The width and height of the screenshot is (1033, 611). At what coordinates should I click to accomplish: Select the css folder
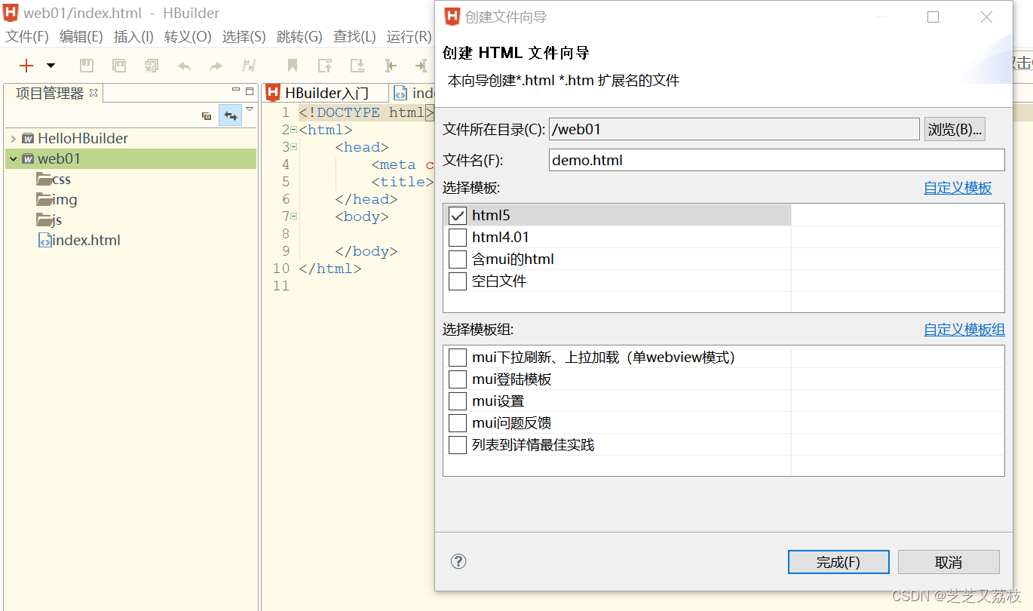(x=54, y=180)
